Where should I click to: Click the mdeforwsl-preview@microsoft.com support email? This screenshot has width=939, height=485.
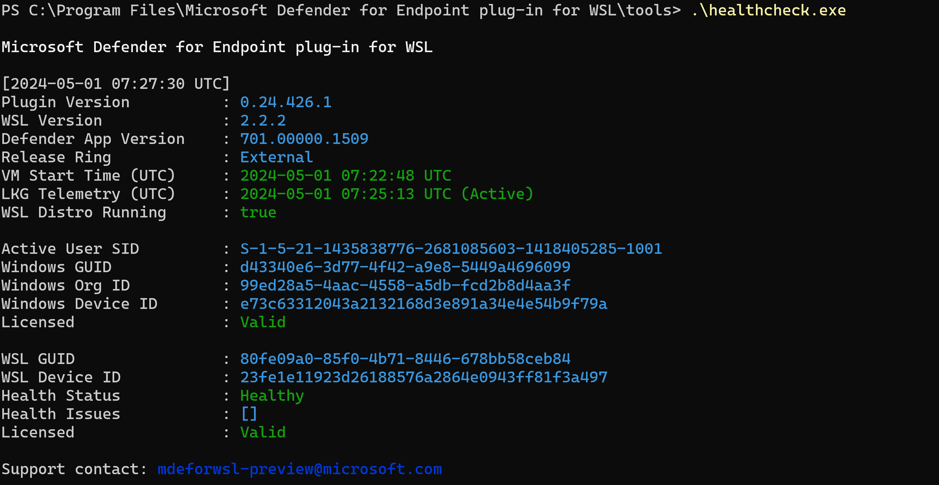[299, 469]
